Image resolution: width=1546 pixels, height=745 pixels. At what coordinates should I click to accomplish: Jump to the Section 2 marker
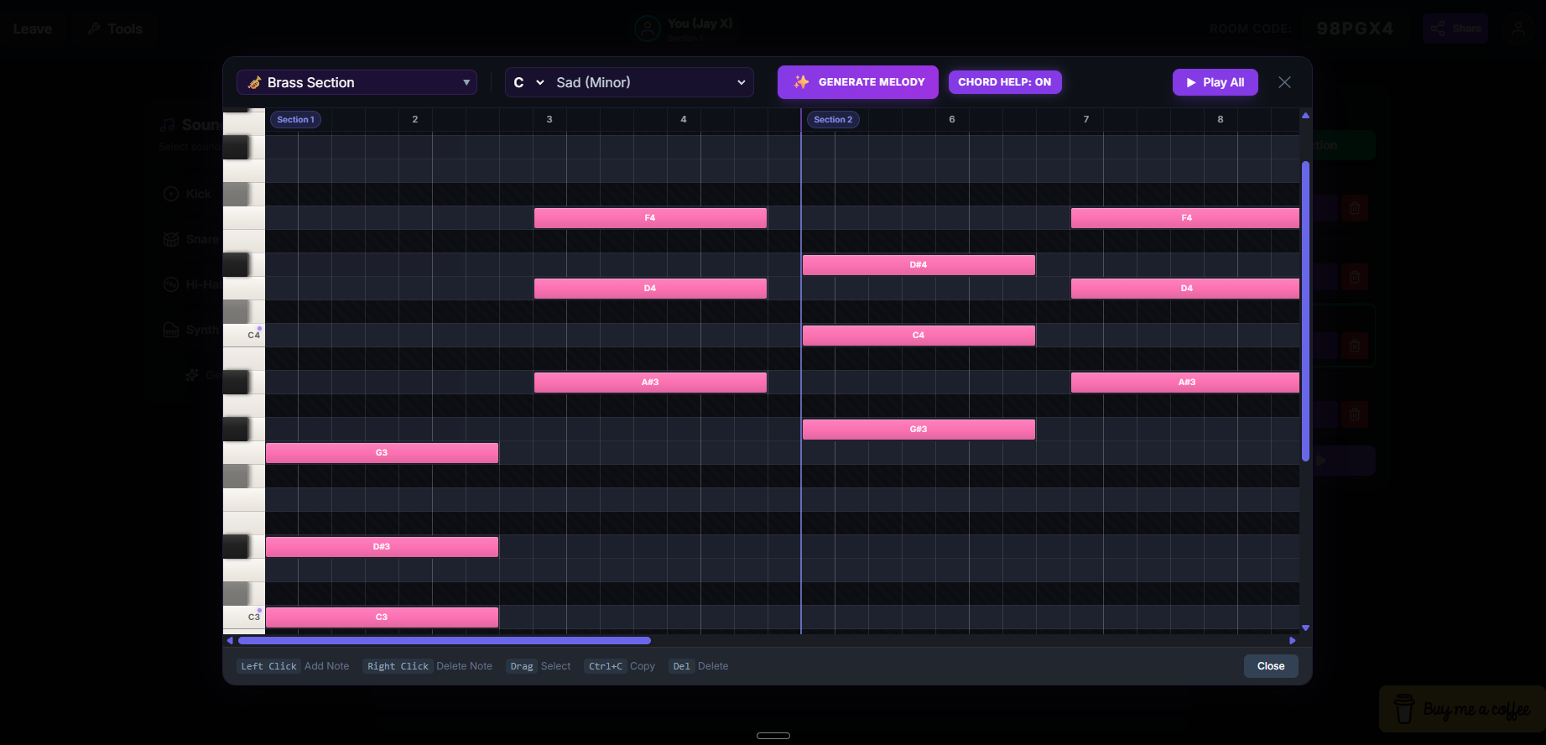click(832, 119)
